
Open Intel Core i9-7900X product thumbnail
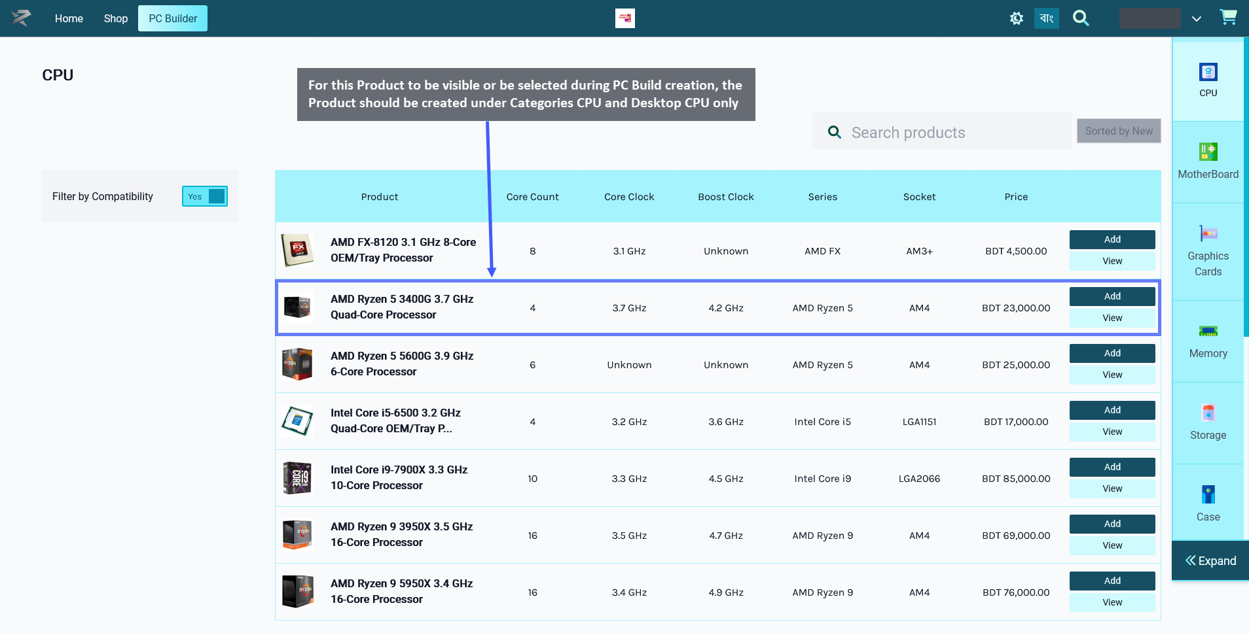click(297, 477)
